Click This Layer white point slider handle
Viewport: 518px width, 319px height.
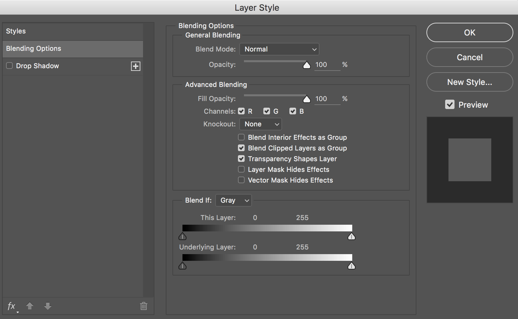pos(352,236)
